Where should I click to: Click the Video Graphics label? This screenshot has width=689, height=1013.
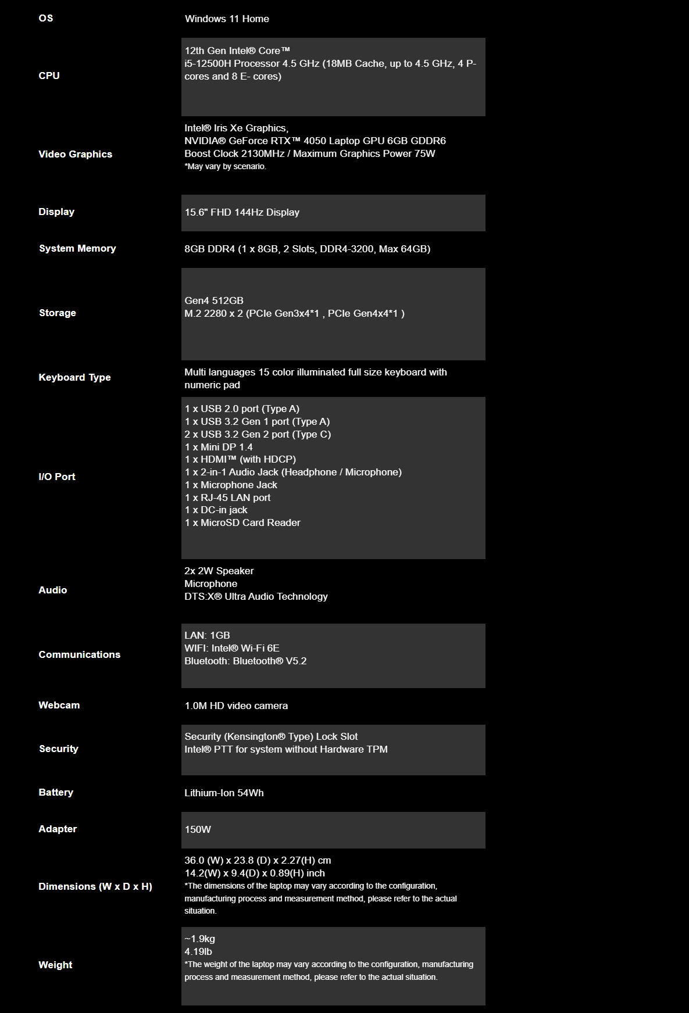[x=75, y=154]
